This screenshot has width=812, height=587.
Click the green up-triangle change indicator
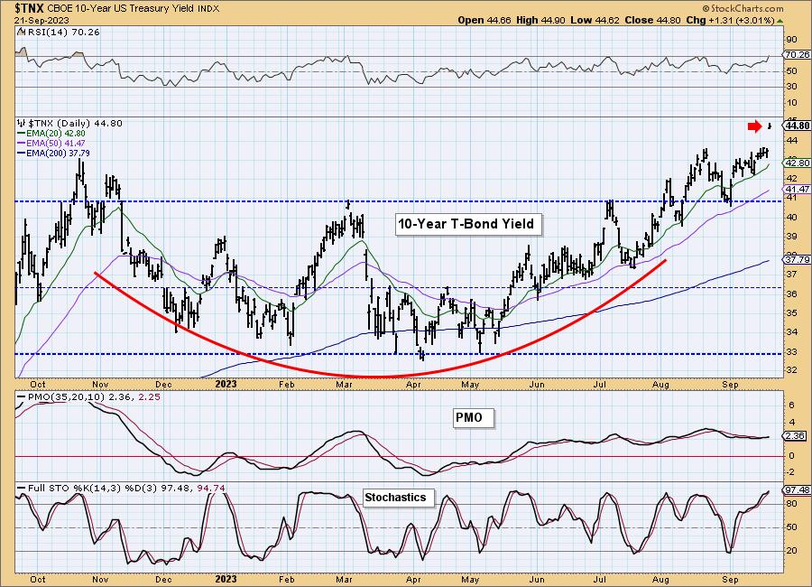(780, 21)
